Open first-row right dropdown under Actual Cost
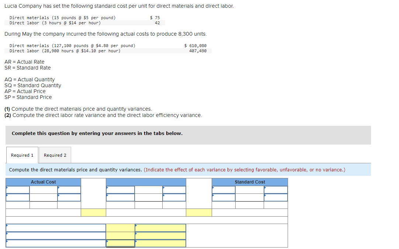Image resolution: width=399 pixels, height=249 pixels. pos(69,190)
